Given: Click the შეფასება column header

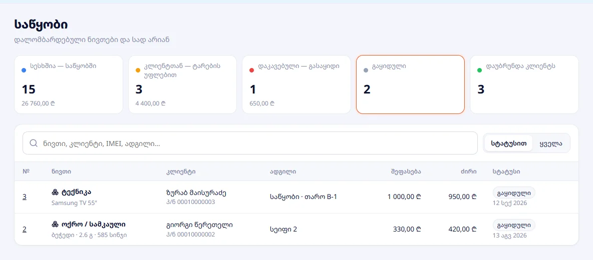Looking at the screenshot, I should click(406, 171).
